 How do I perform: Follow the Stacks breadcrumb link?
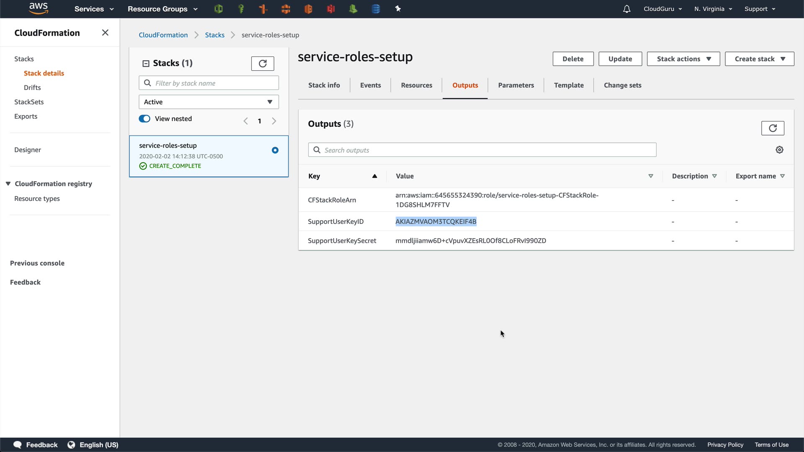pyautogui.click(x=214, y=35)
